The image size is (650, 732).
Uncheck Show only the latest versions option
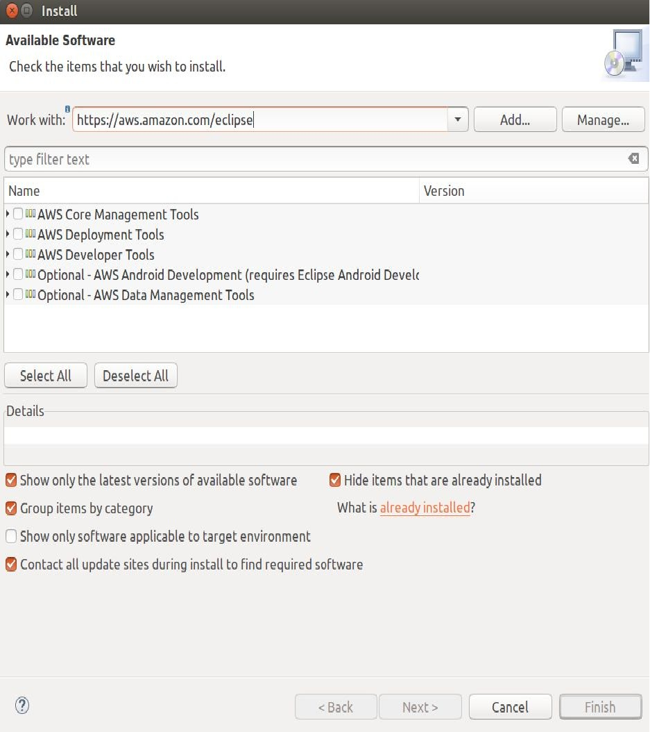point(11,480)
